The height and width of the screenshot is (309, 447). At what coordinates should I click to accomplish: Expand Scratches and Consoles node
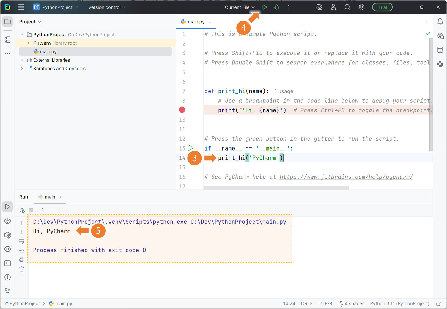pos(22,69)
